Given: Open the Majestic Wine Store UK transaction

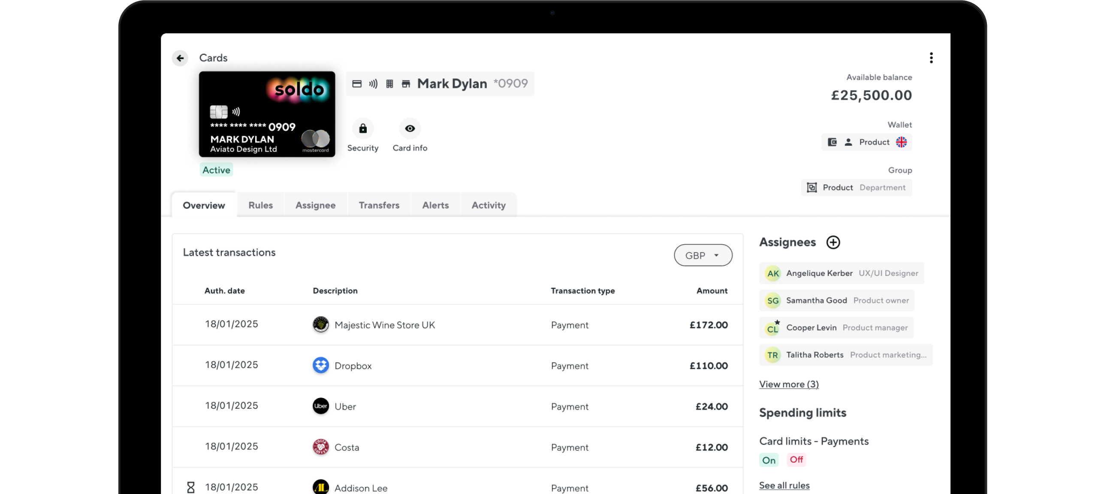Looking at the screenshot, I should [457, 325].
